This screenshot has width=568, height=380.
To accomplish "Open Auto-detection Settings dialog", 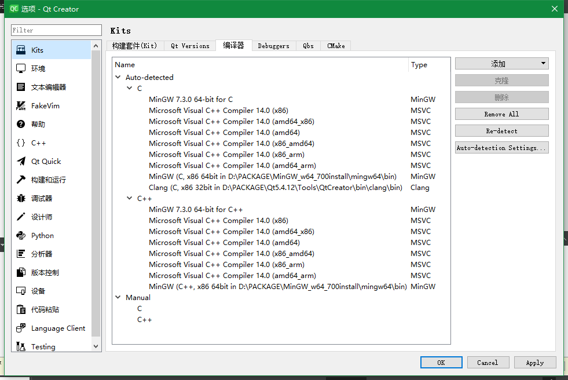I will 501,147.
